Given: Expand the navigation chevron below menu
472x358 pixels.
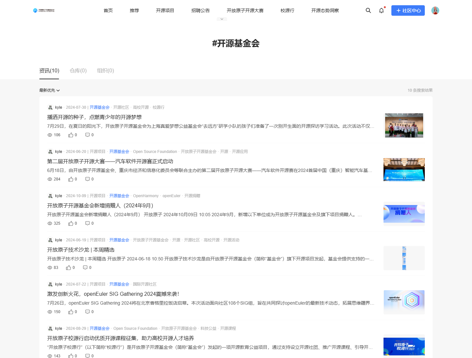Looking at the screenshot, I should coord(222,19).
